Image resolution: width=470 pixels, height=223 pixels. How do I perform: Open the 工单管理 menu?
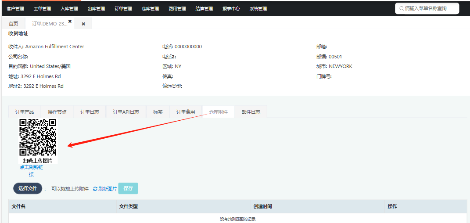click(42, 9)
